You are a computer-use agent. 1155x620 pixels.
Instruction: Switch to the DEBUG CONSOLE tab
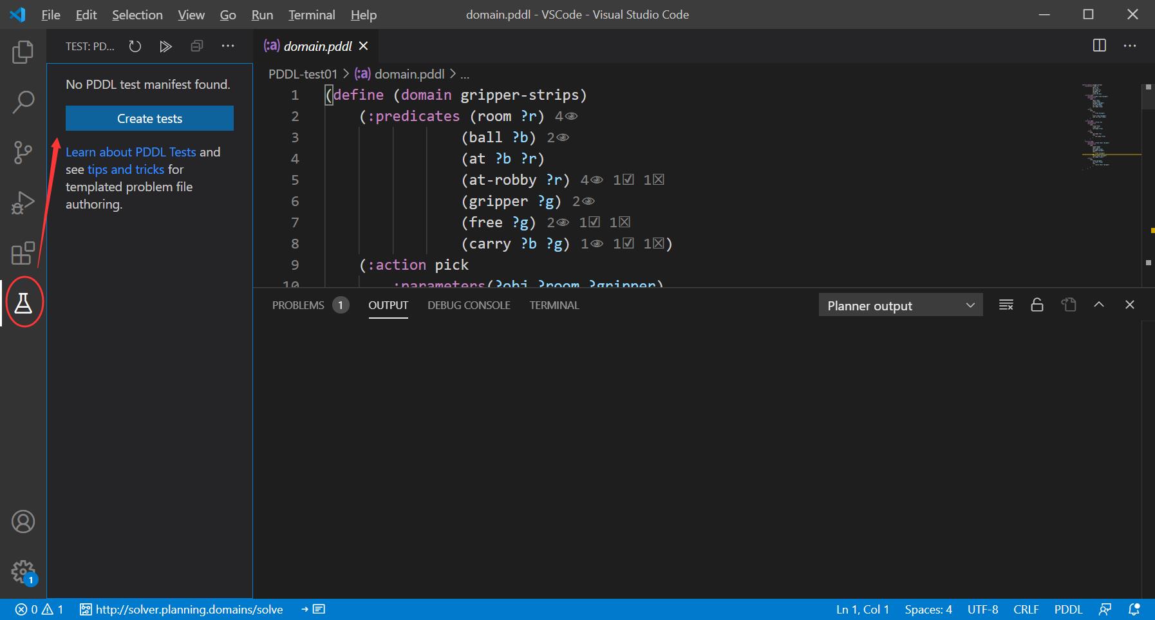click(x=469, y=305)
